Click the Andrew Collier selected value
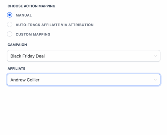Viewport: 167px width, 135px height. (25, 80)
